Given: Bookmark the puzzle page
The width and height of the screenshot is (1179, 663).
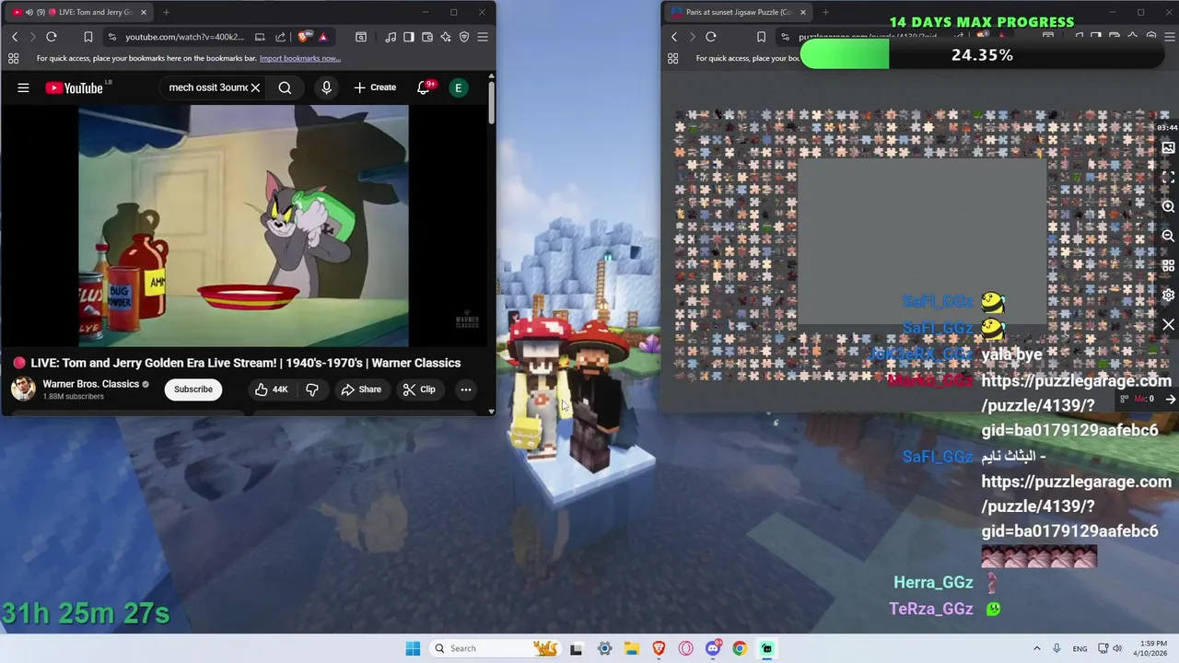Looking at the screenshot, I should click(761, 37).
